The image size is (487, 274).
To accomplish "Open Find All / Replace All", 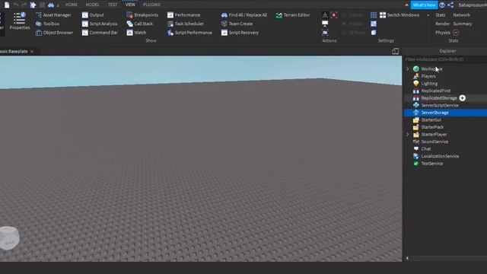I will (244, 15).
